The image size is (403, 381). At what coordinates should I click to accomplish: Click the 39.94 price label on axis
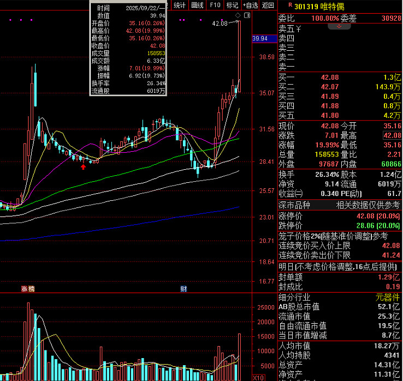click(x=260, y=39)
